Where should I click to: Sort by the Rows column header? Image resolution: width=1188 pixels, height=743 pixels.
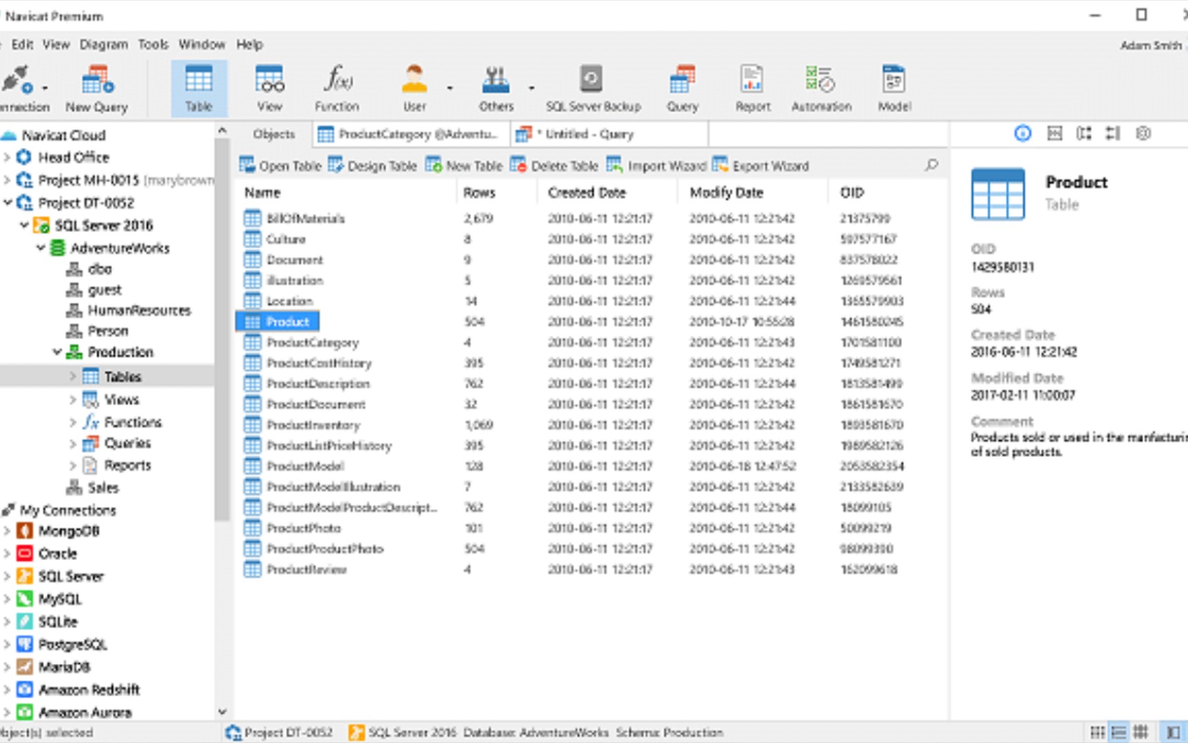tap(479, 193)
